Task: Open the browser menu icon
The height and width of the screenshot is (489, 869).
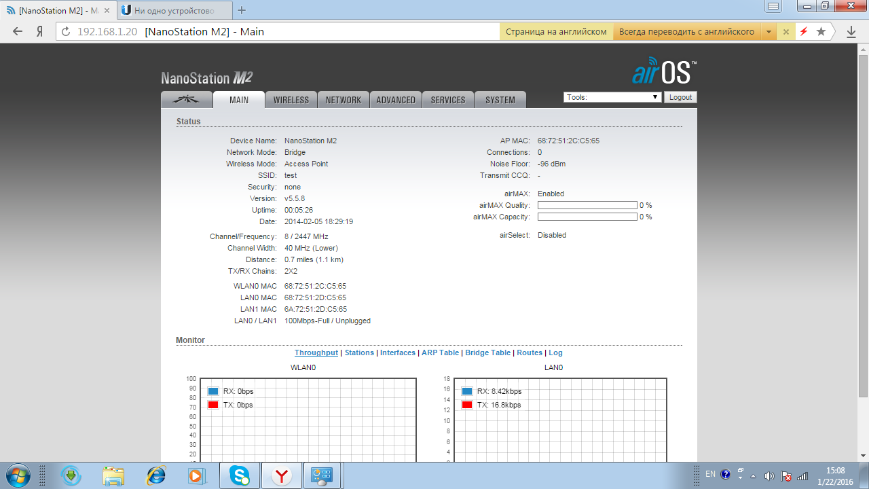Action: tap(773, 6)
